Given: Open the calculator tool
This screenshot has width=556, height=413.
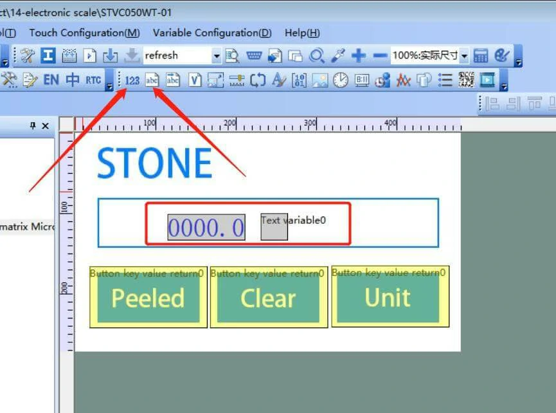Looking at the screenshot, I should (480, 56).
